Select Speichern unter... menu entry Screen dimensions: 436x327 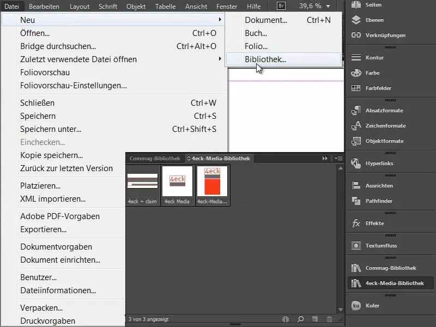[x=113, y=129]
